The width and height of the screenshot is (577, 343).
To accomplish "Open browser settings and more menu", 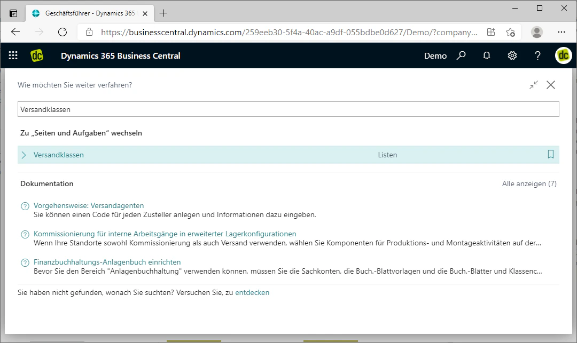I will (x=561, y=32).
